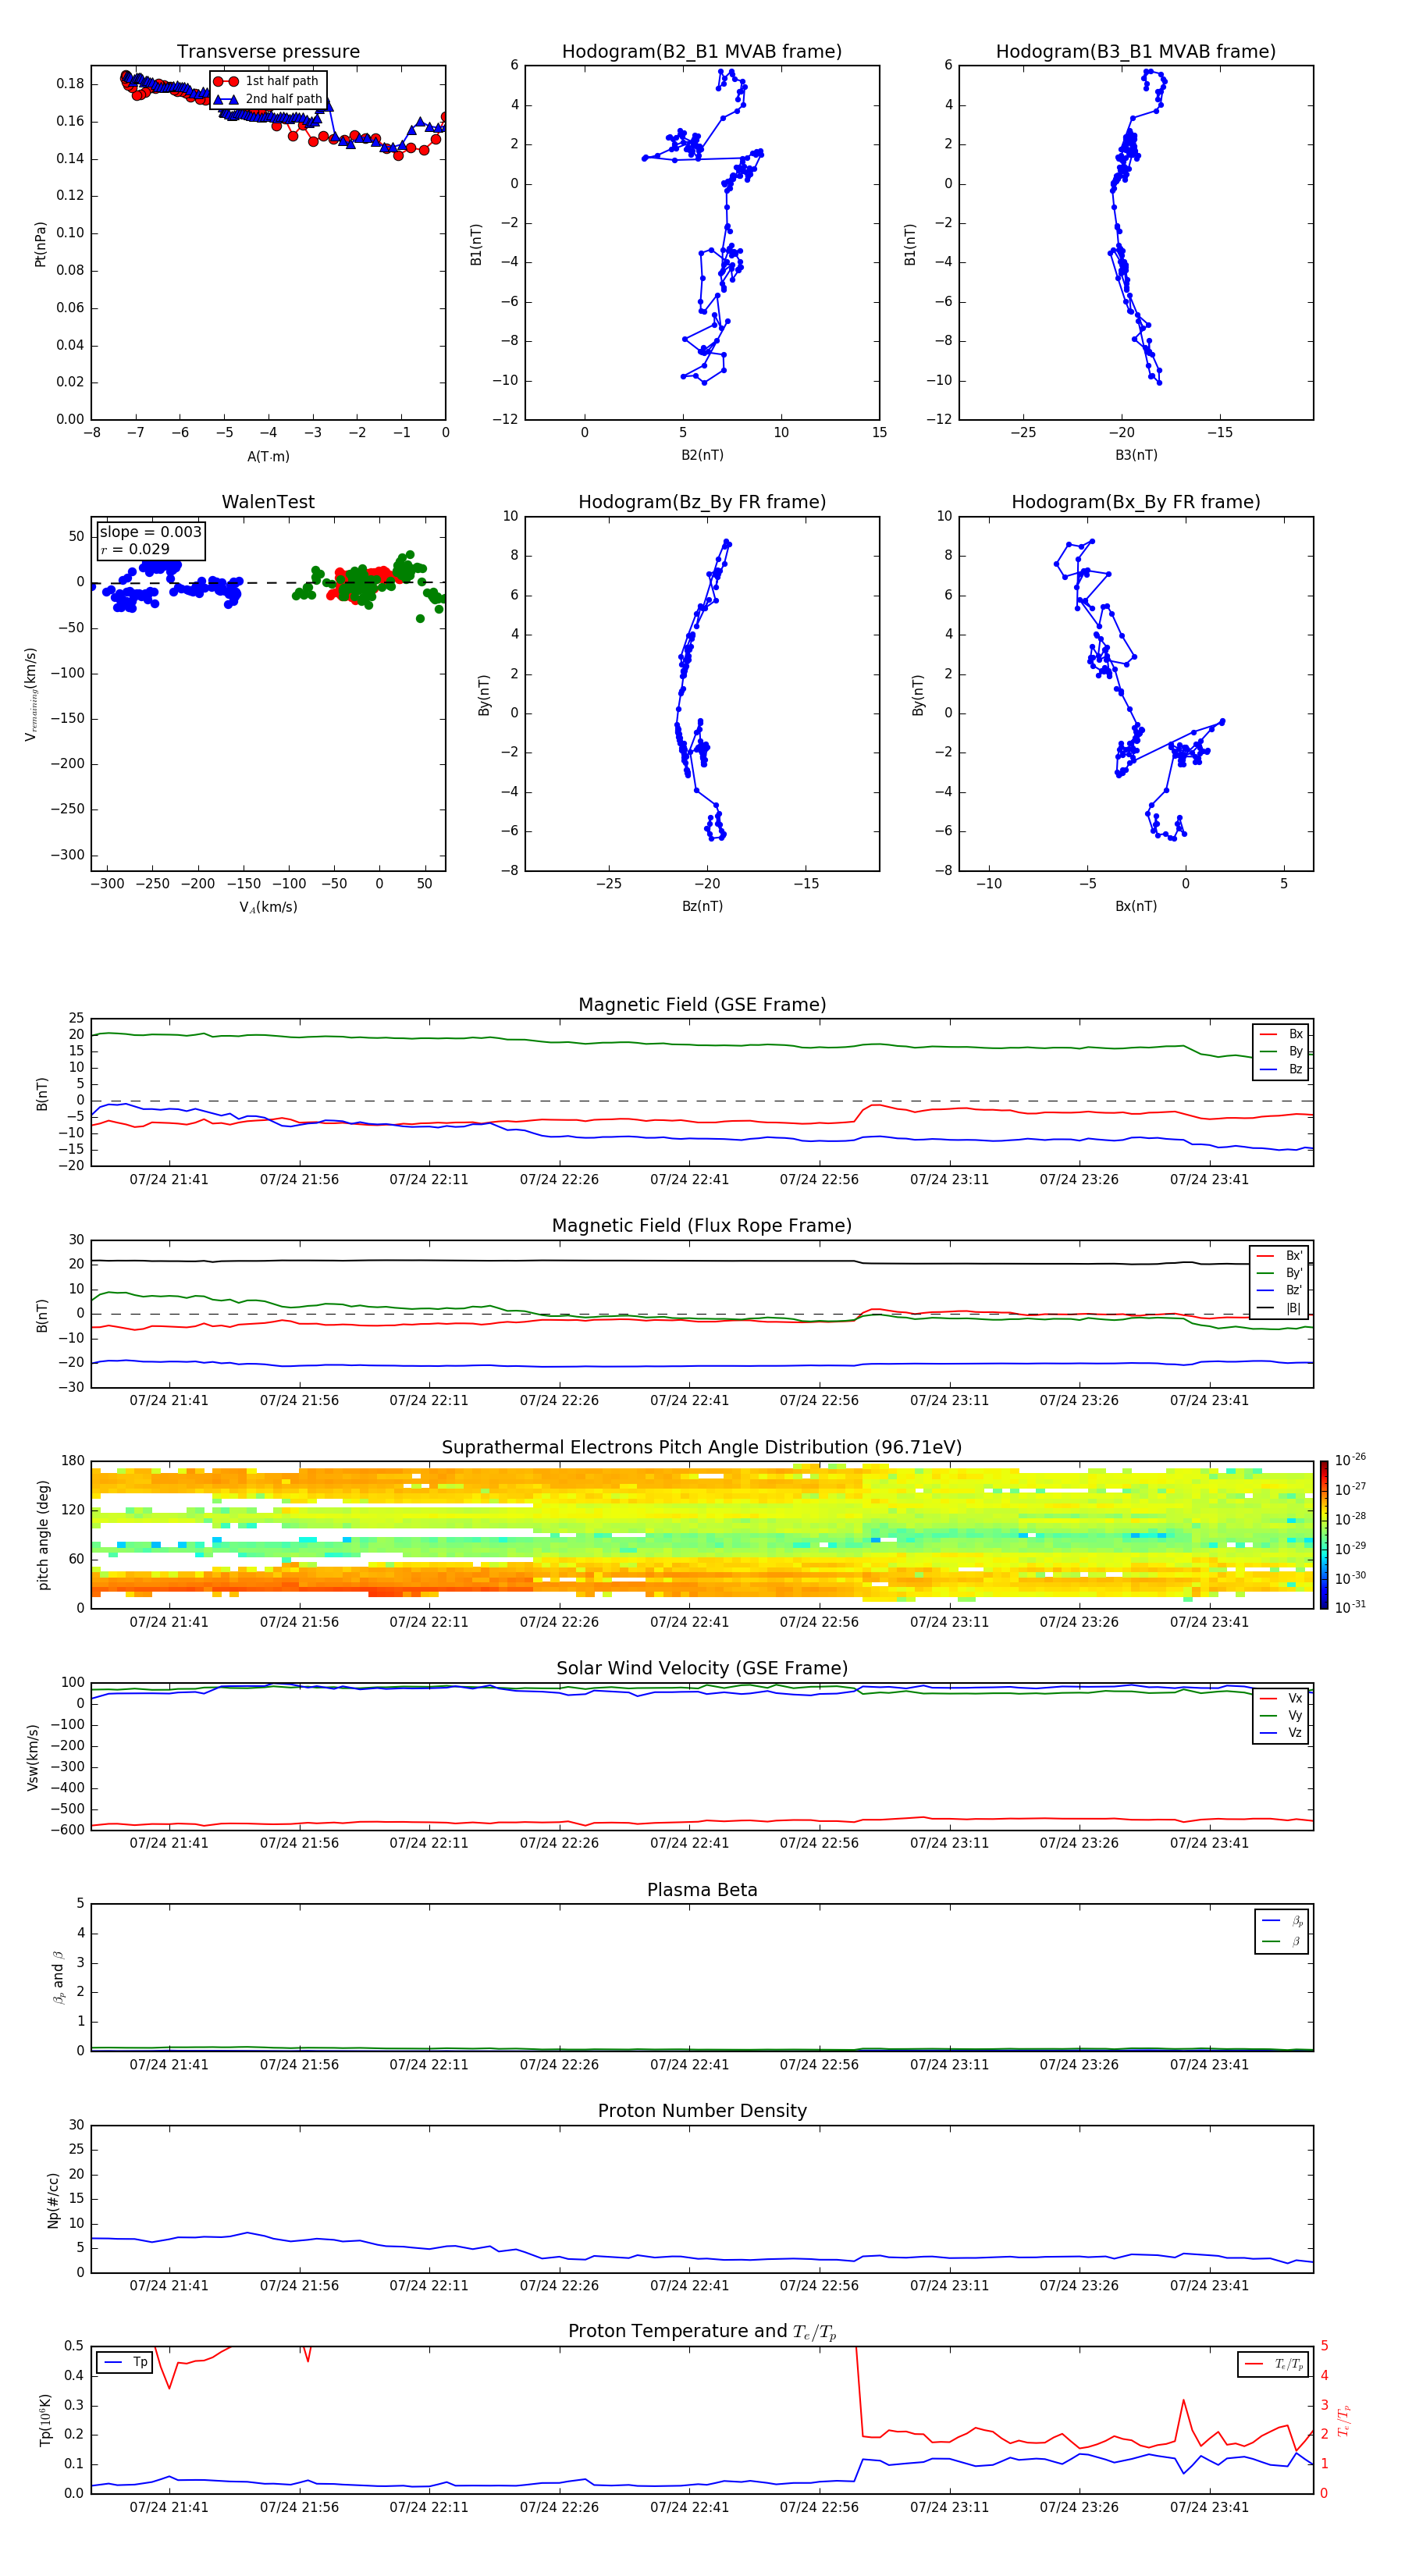Viewport: 1405px width, 2576px height.
Task: Click 'Solar Wind Velocity (GSE Frame)' title
Action: tap(702, 1669)
